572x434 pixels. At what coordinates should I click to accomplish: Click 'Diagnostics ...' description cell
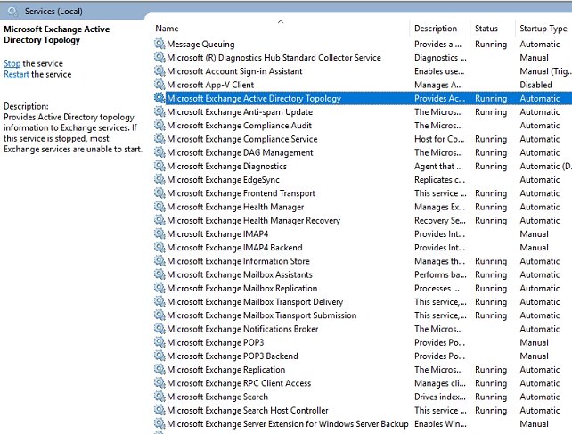[440, 58]
